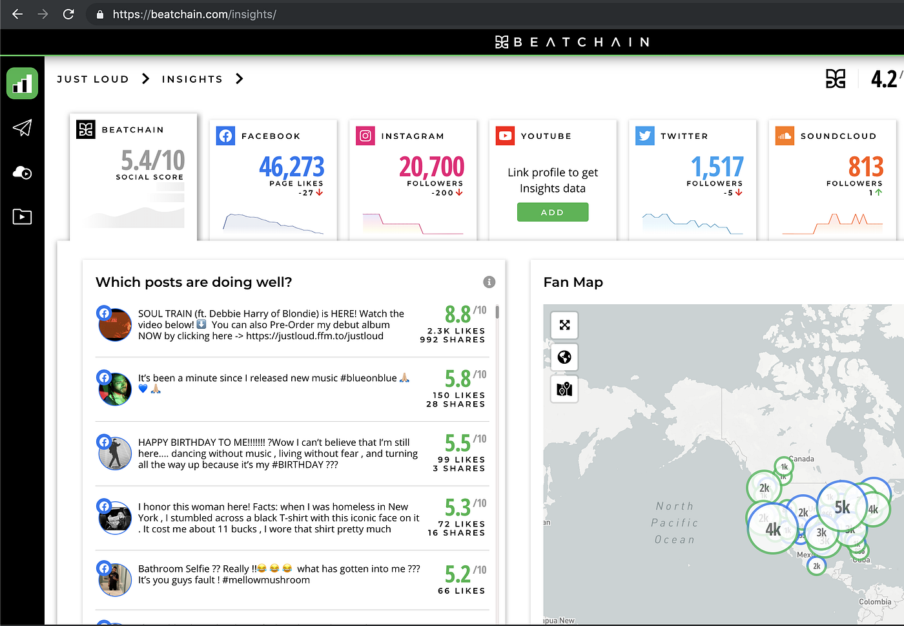Click the 1k fan cluster near Canada
Image resolution: width=904 pixels, height=626 pixels.
coord(784,466)
